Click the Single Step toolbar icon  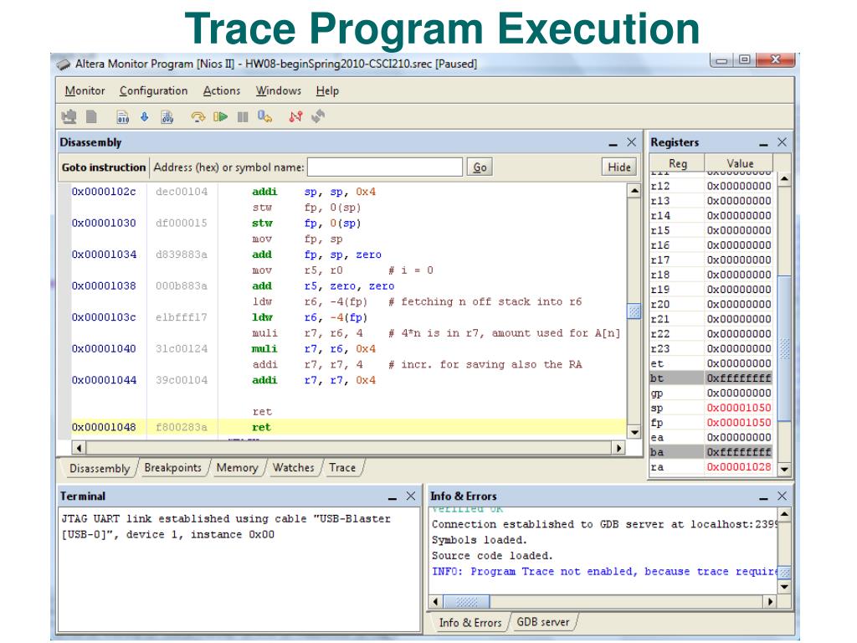[198, 117]
